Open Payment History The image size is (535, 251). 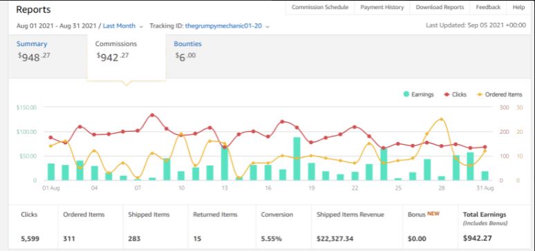(382, 7)
